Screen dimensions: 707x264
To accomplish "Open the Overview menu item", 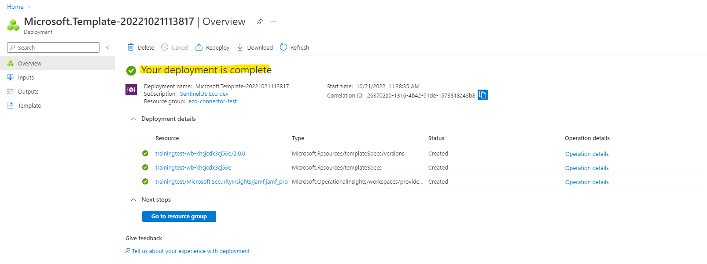I will pyautogui.click(x=57, y=63).
